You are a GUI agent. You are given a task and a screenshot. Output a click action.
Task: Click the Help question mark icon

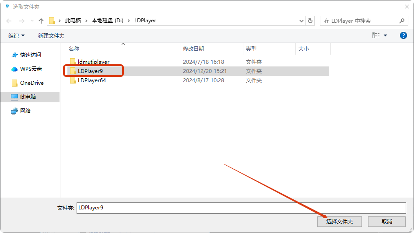[403, 35]
